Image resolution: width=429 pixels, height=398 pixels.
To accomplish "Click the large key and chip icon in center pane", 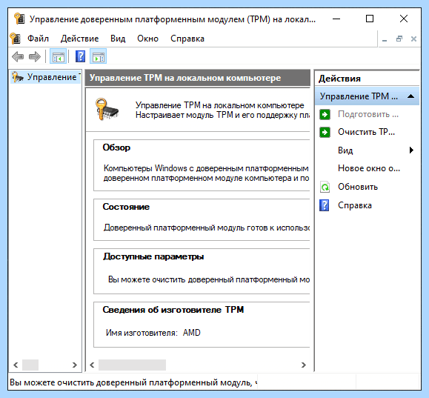I will pos(107,110).
